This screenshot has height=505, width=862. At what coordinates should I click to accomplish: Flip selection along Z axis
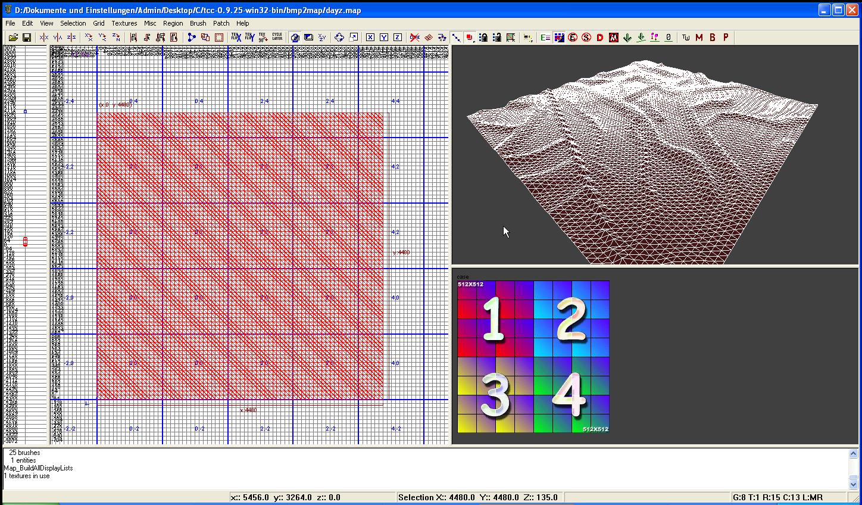pos(71,38)
